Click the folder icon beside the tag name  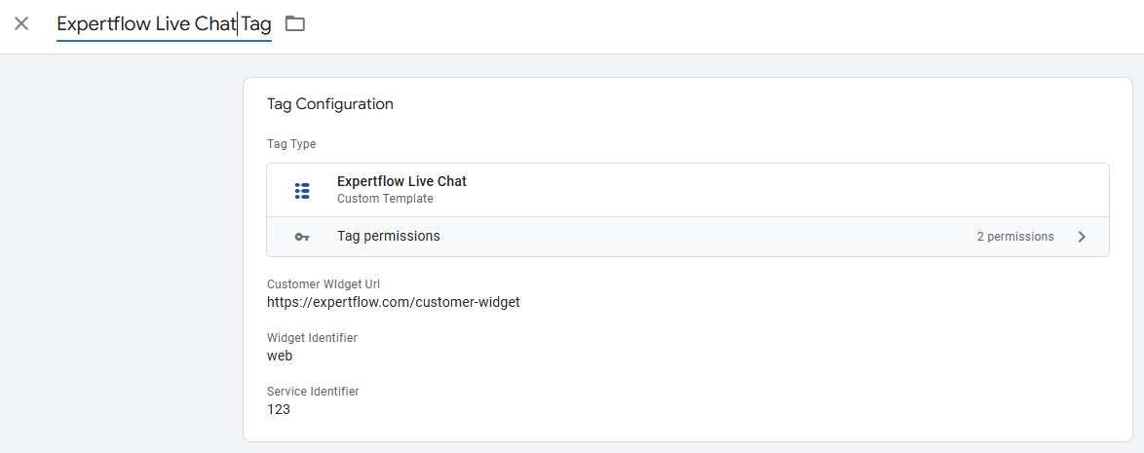pos(295,23)
